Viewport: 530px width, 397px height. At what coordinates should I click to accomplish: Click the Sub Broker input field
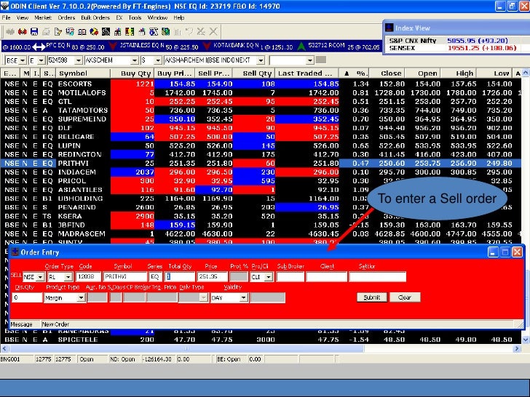pos(290,277)
